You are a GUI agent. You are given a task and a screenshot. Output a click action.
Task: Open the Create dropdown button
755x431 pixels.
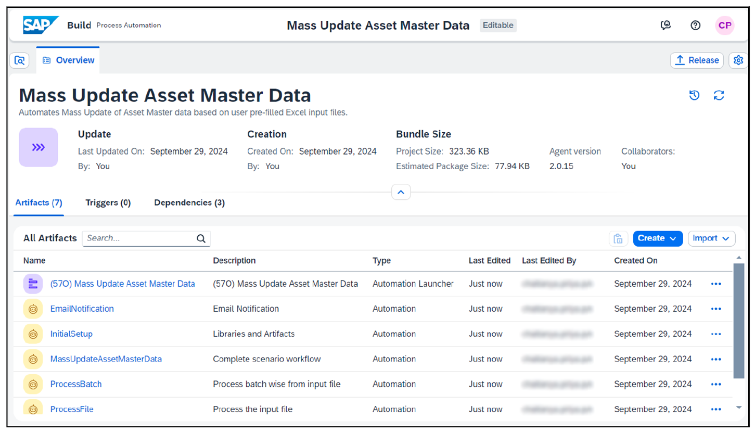pyautogui.click(x=658, y=238)
